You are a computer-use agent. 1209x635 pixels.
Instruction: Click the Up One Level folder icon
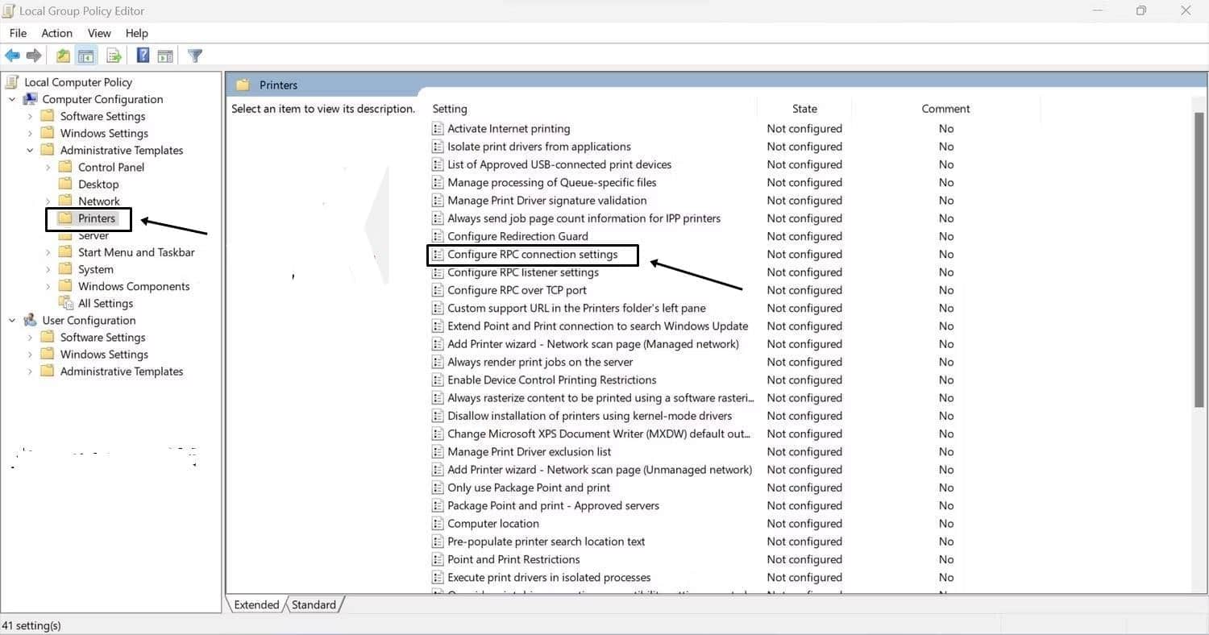(63, 56)
